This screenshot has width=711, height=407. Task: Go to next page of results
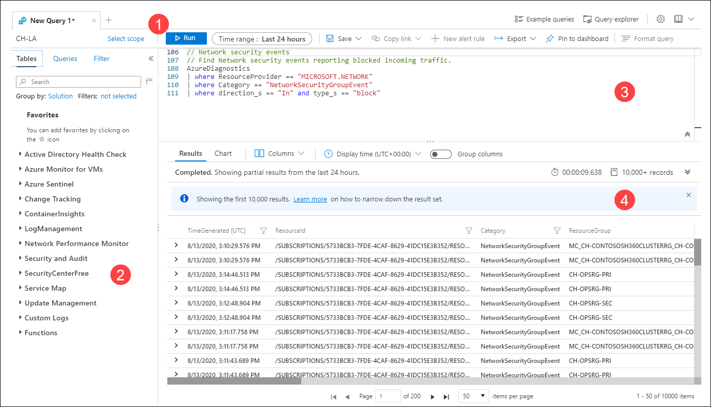coord(432,397)
